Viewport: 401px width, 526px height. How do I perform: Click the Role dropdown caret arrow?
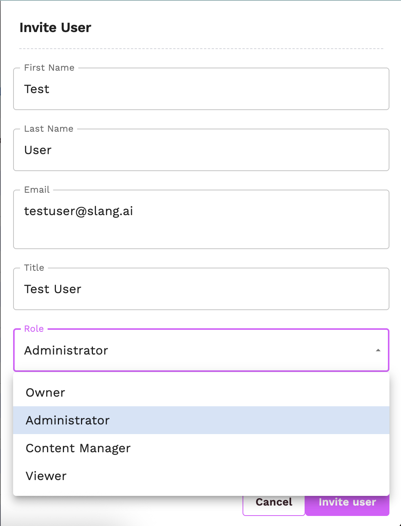pyautogui.click(x=378, y=350)
